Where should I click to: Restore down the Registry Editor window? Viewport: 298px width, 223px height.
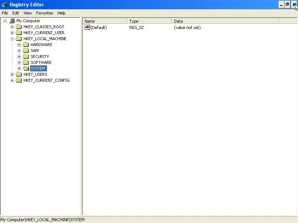coord(287,4)
